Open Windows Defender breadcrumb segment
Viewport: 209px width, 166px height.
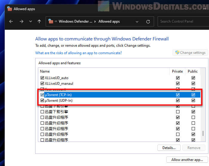point(76,21)
